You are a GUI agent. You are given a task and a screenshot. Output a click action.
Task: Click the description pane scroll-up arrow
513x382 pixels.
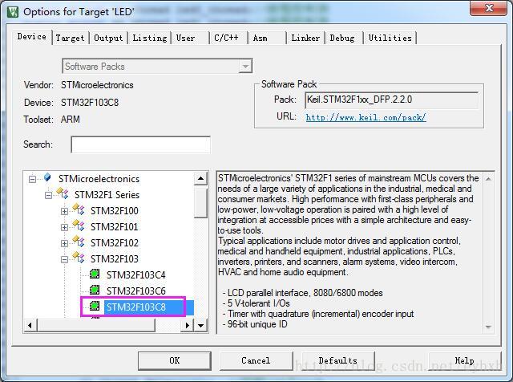point(488,179)
